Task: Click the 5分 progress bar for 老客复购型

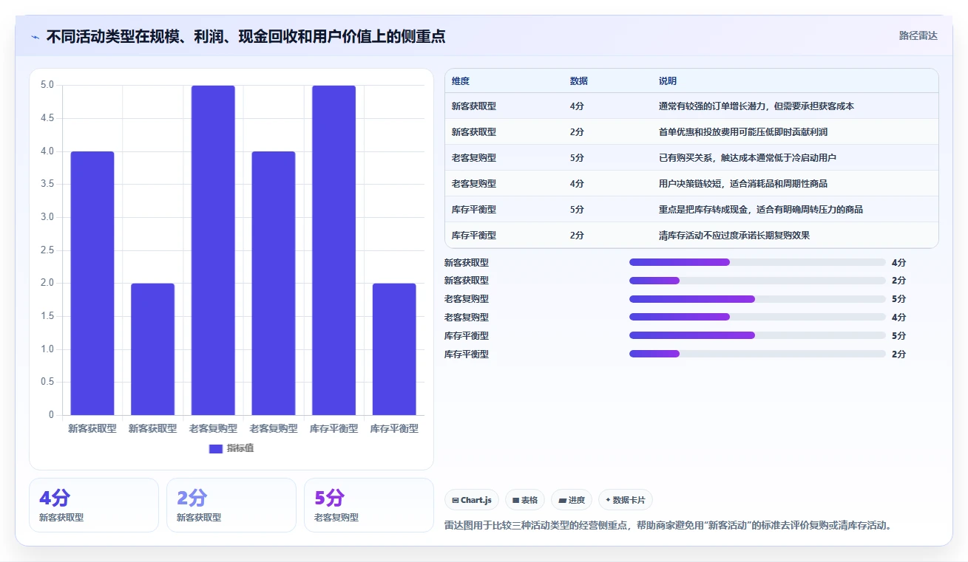Action: coord(757,299)
